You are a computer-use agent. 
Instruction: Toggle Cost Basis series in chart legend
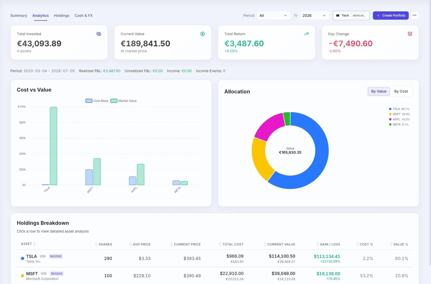click(97, 101)
